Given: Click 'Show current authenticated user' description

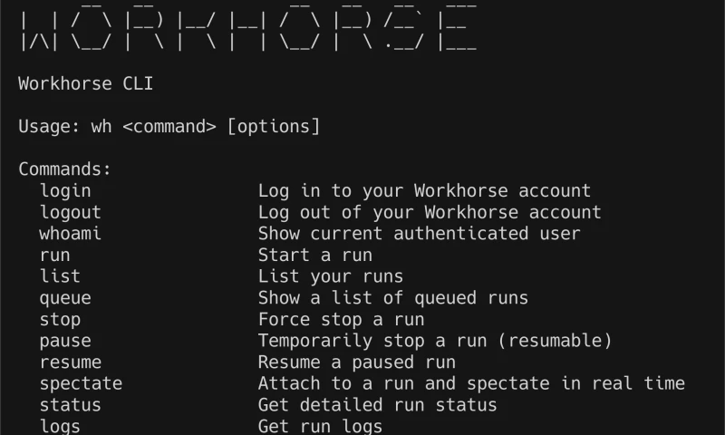Looking at the screenshot, I should (419, 234).
